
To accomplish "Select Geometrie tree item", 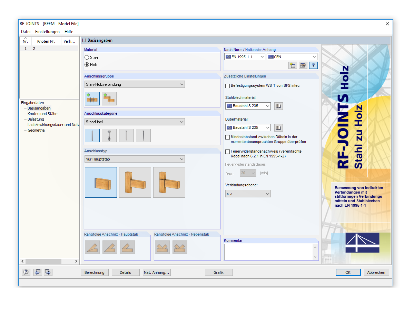I will pyautogui.click(x=36, y=130).
